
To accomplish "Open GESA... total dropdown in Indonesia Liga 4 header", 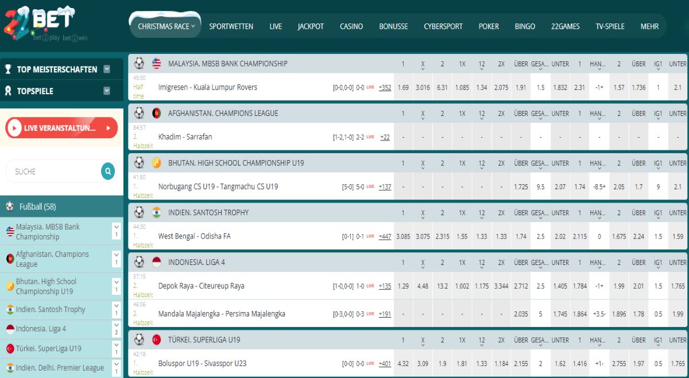I will point(539,264).
